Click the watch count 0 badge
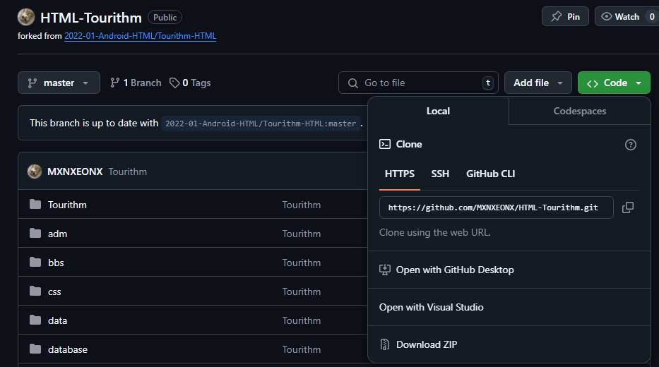 (x=652, y=17)
